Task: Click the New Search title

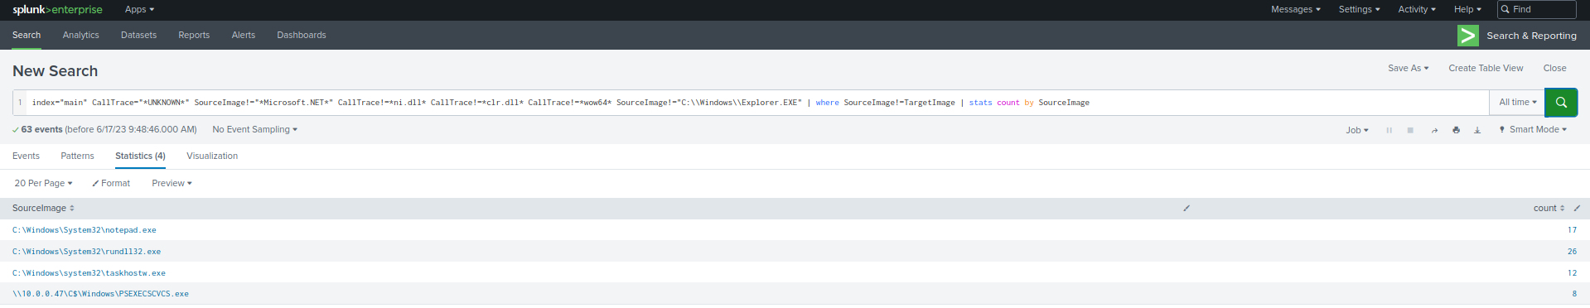Action: [x=55, y=71]
